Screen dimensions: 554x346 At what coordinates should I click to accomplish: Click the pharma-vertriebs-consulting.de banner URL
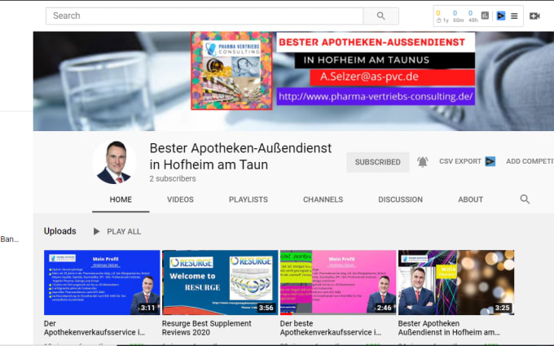click(x=376, y=96)
